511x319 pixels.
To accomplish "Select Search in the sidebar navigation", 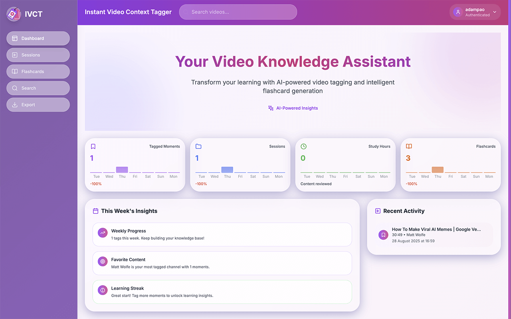I will [38, 88].
